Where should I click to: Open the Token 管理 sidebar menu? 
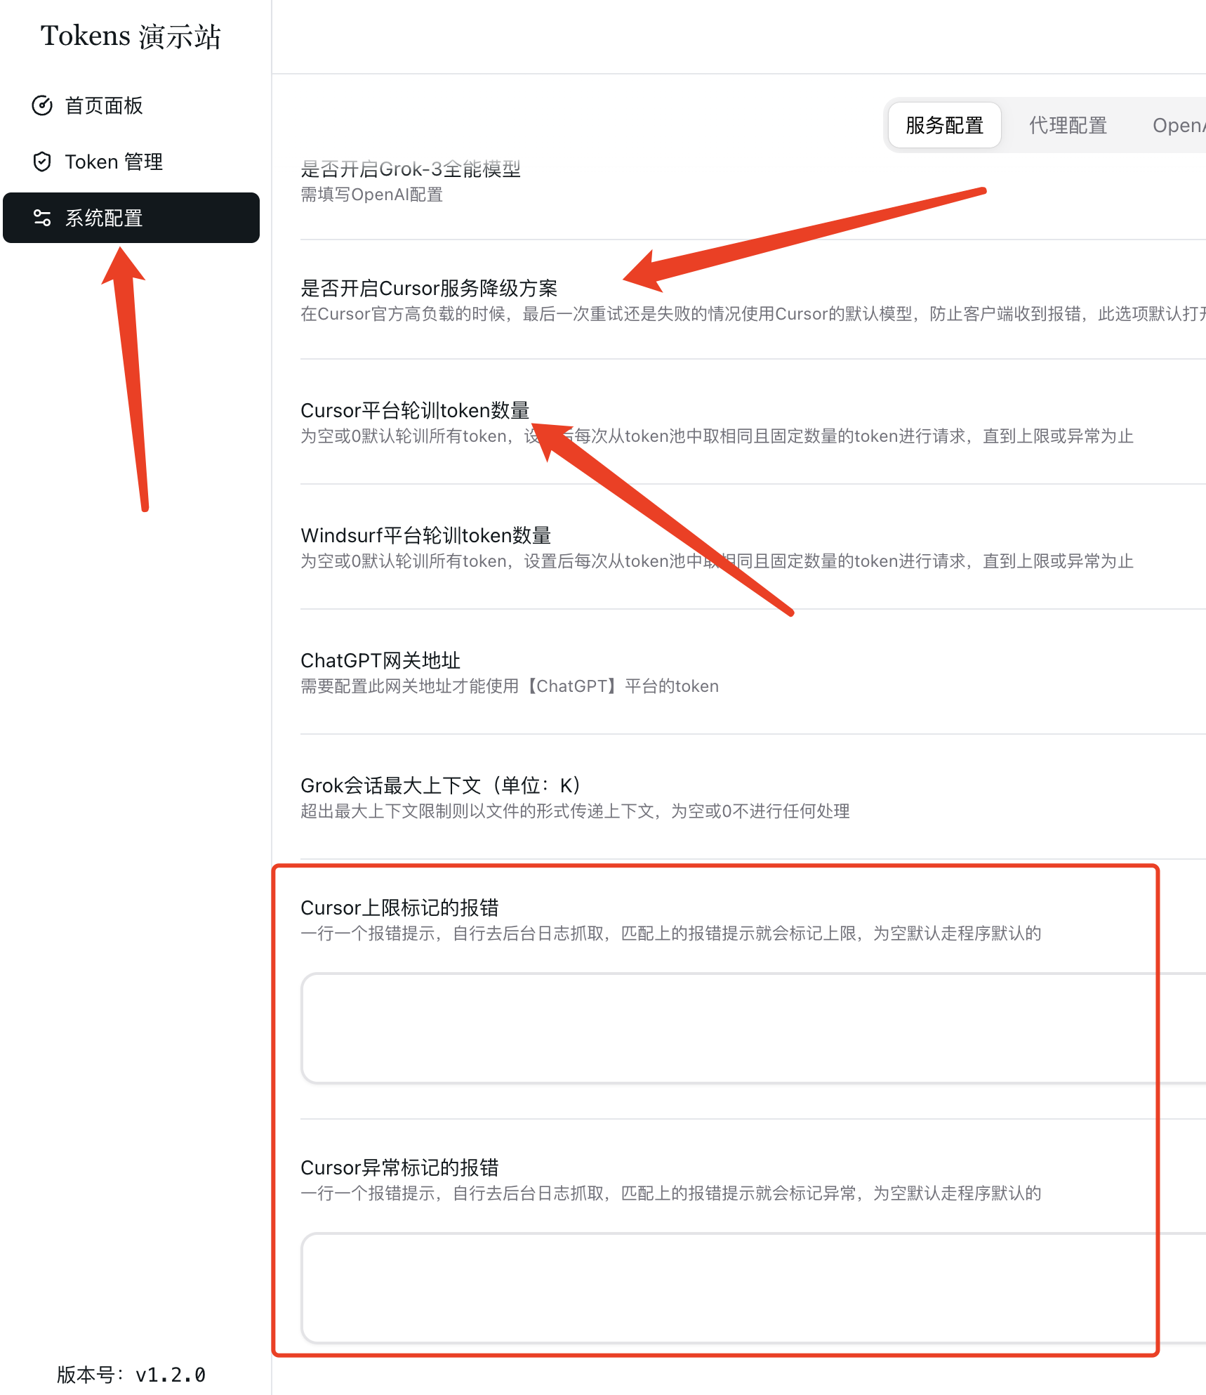(131, 162)
